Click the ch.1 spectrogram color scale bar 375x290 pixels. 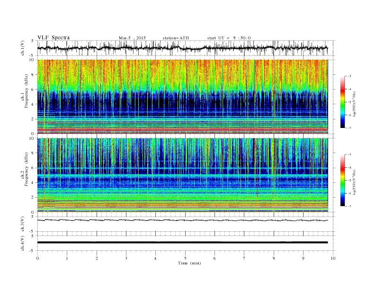point(342,102)
